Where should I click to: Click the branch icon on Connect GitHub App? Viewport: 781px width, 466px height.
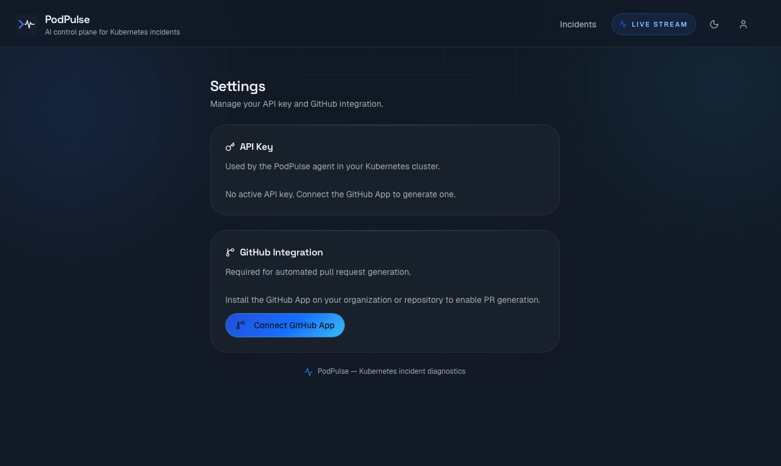point(240,325)
